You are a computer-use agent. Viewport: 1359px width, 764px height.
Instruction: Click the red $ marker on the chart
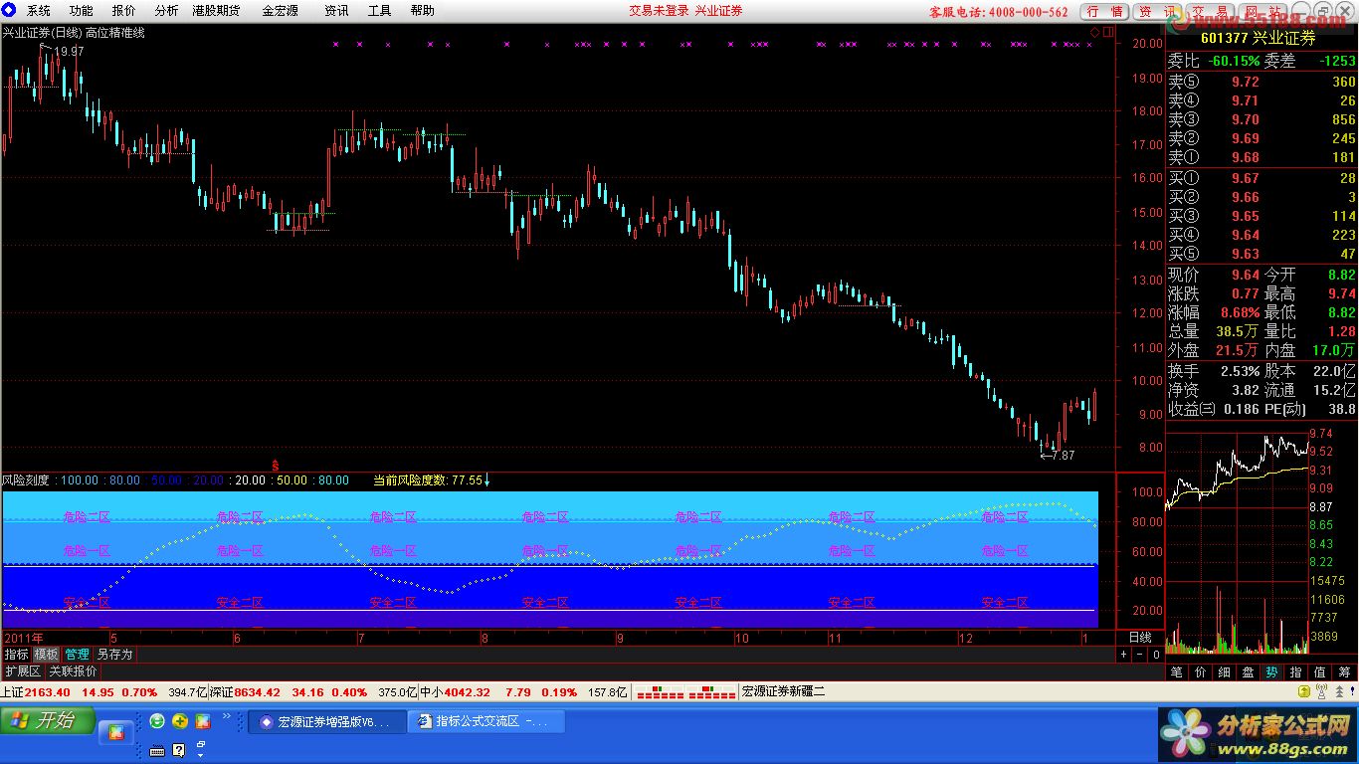(276, 465)
